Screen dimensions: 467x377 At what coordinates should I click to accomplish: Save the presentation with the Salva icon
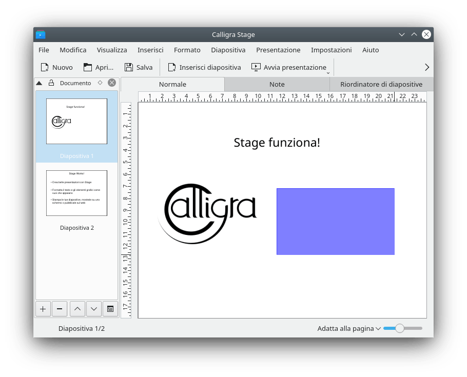point(129,67)
